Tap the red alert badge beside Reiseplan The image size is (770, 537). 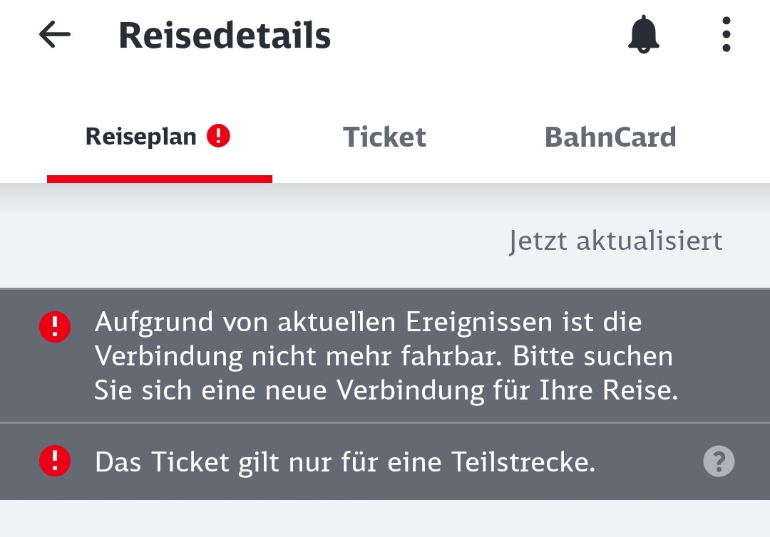219,135
